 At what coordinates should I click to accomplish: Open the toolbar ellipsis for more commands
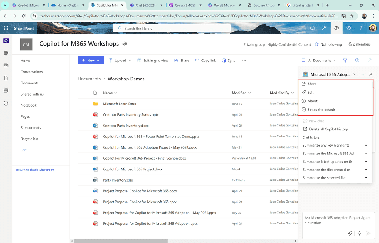click(244, 60)
